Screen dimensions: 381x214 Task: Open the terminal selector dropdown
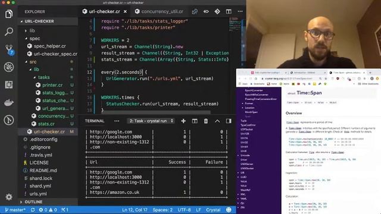[x=151, y=121]
